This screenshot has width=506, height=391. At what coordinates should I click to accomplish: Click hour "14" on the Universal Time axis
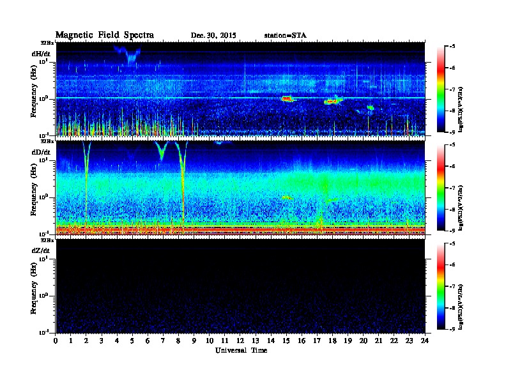(271, 341)
